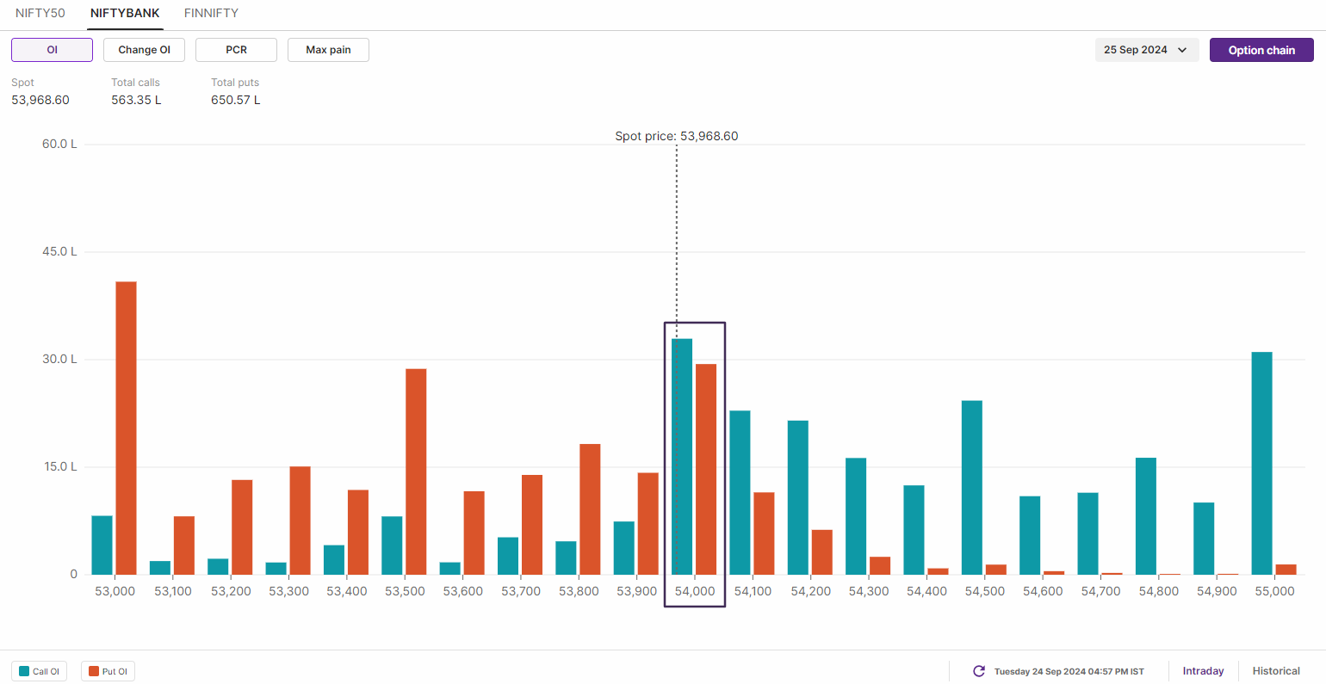This screenshot has width=1326, height=684.
Task: Click the 15.0 L y-axis label
Action: [x=59, y=466]
